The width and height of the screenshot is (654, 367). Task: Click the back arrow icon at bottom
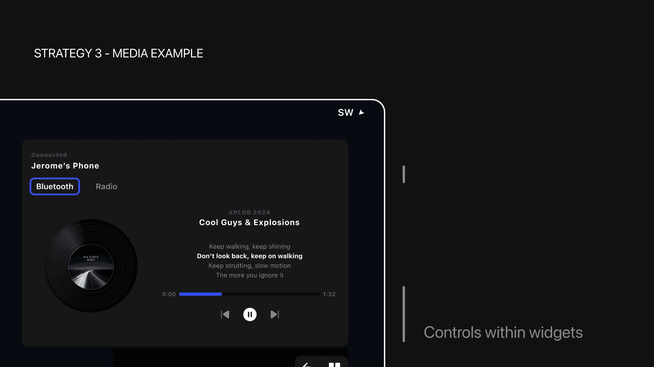click(307, 365)
